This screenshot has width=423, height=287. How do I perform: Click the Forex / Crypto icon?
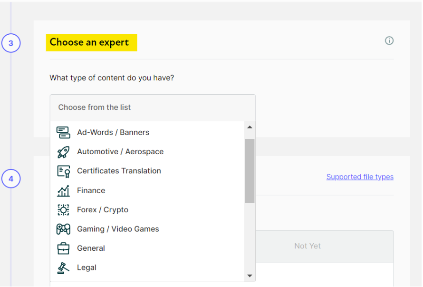pos(63,210)
